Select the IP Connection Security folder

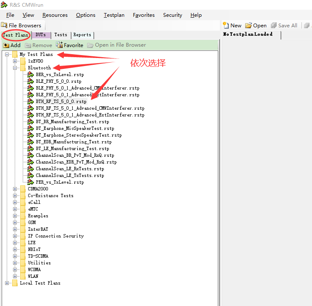point(56,236)
